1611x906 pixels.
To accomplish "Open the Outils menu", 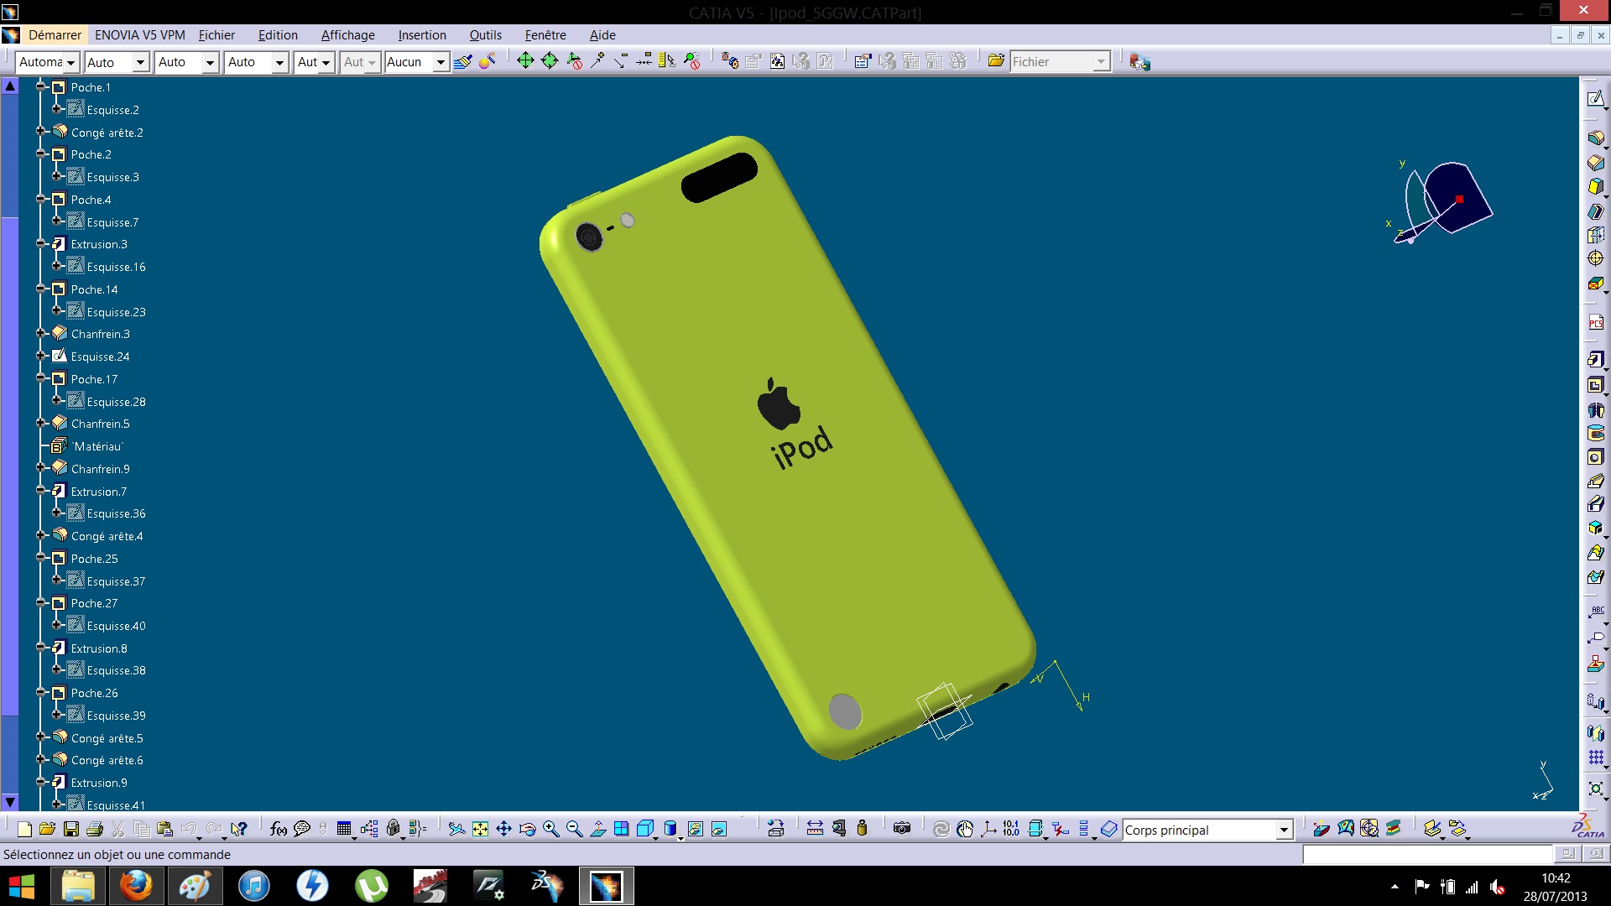I will coord(485,35).
